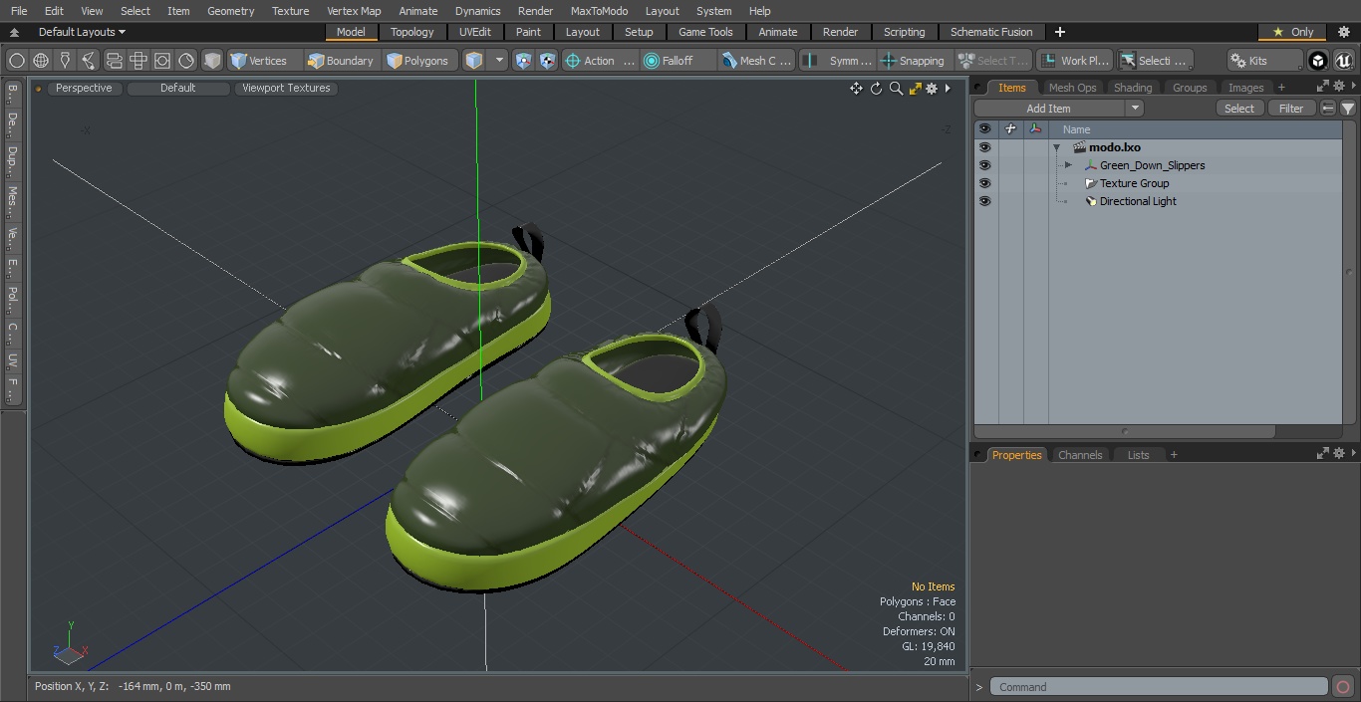Switch to the Schematic Fusion layout tab
The image size is (1361, 702).
(991, 32)
